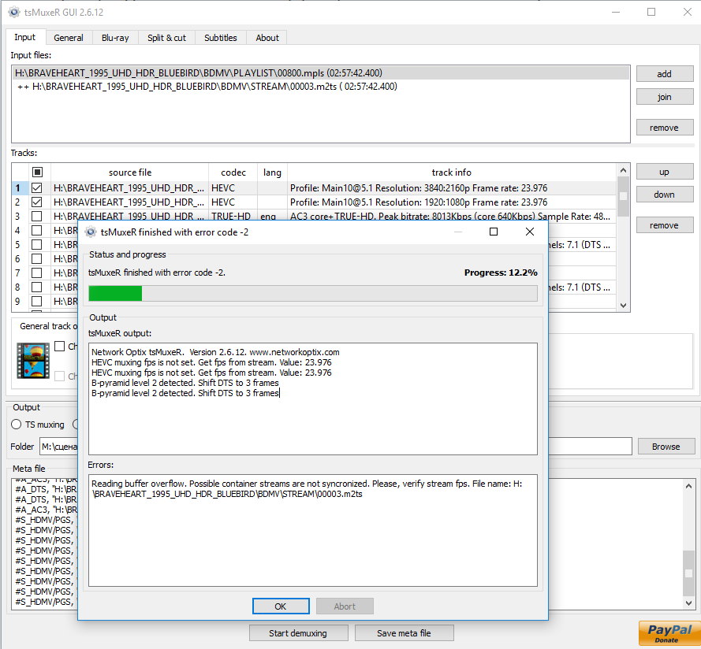Uncheck track 1 HEVC 3840:2160p checkbox

[36, 188]
